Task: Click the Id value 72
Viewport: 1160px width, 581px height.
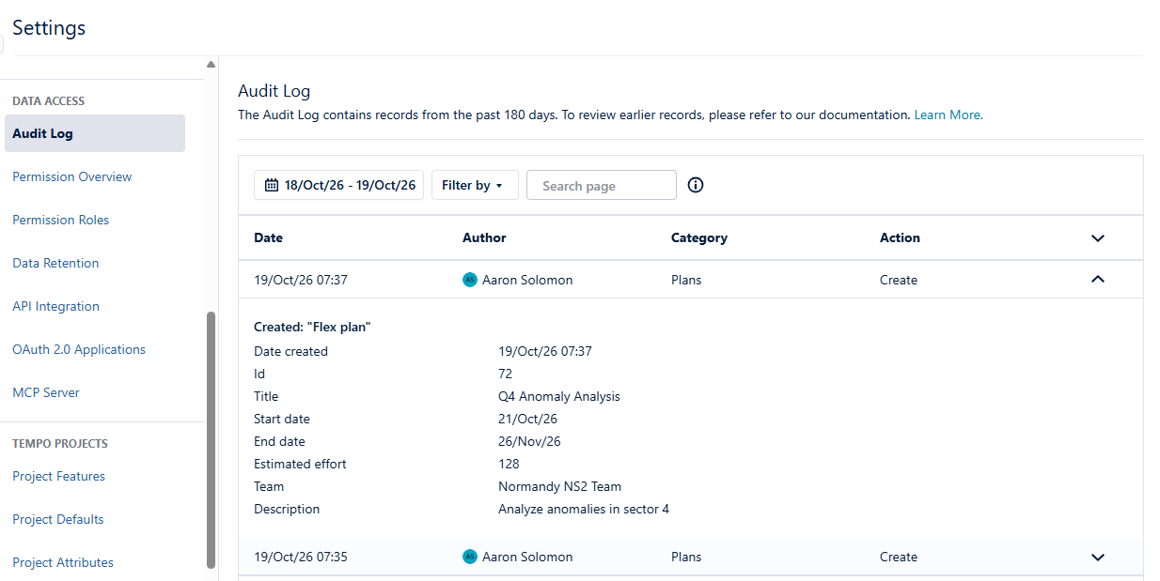Action: (506, 374)
